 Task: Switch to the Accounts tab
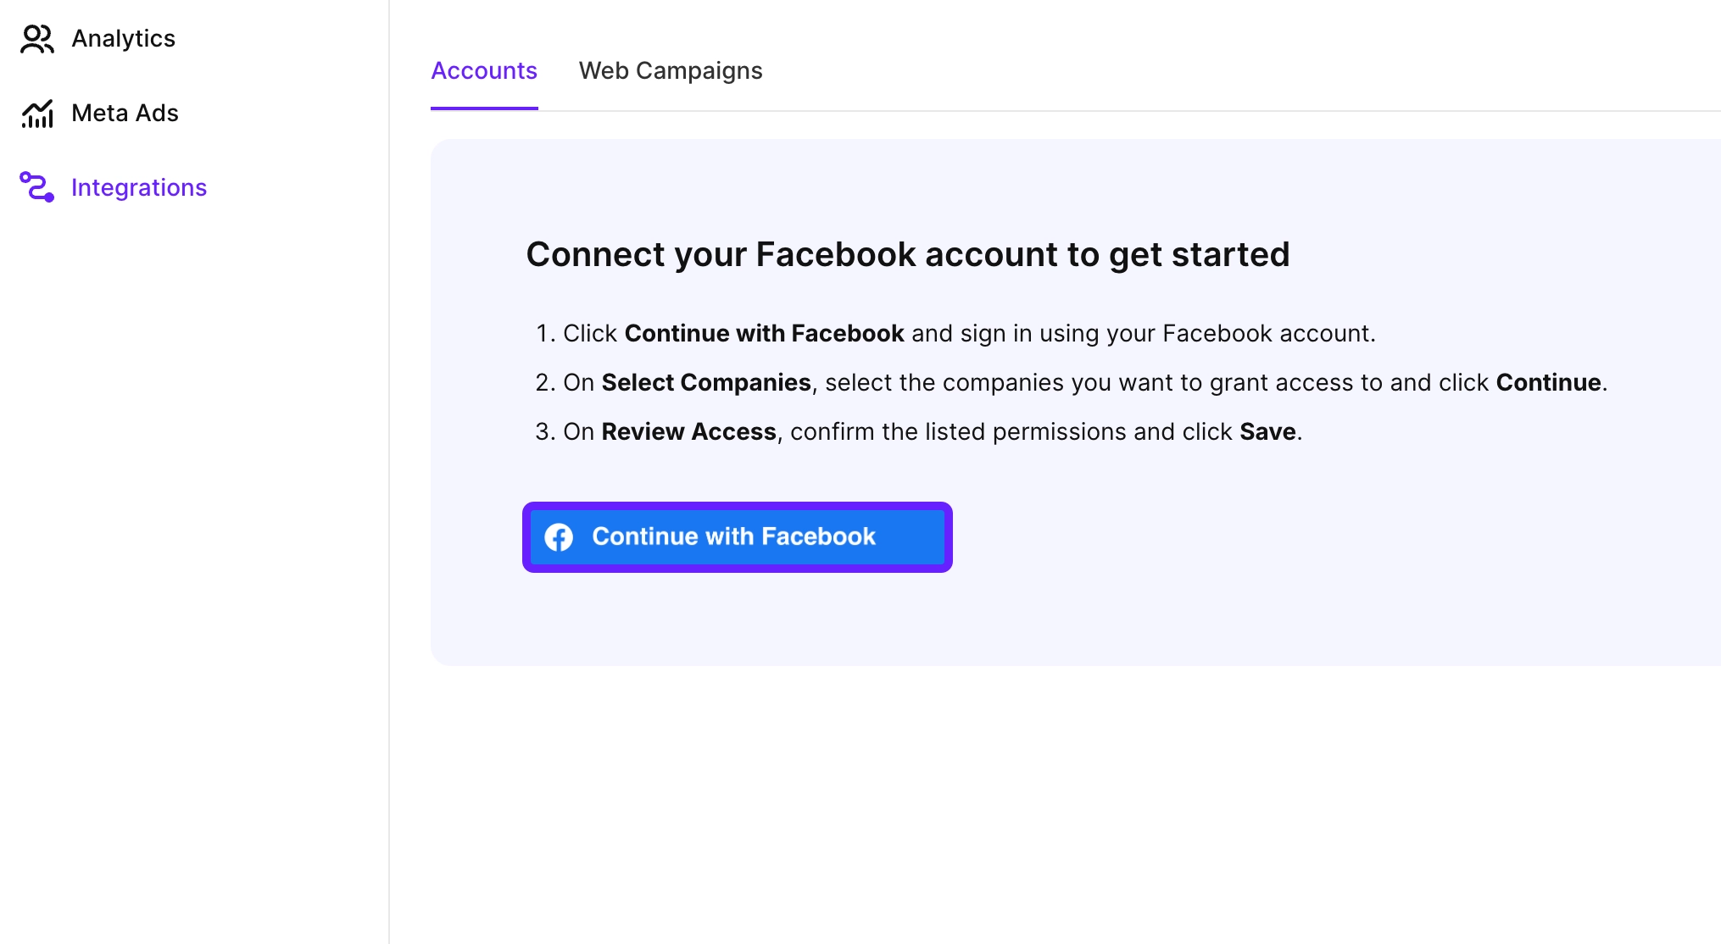[484, 71]
